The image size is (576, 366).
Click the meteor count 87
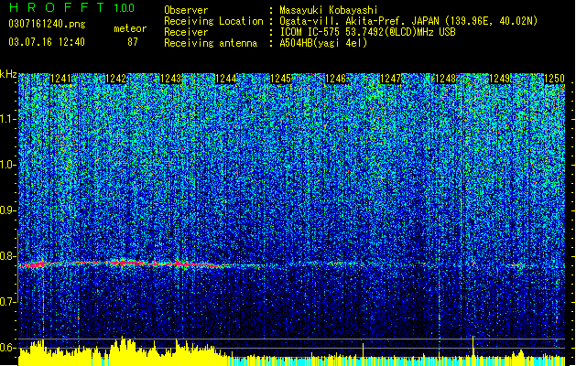click(133, 42)
